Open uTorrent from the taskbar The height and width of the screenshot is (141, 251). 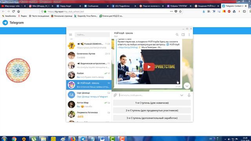pyautogui.click(x=34, y=139)
